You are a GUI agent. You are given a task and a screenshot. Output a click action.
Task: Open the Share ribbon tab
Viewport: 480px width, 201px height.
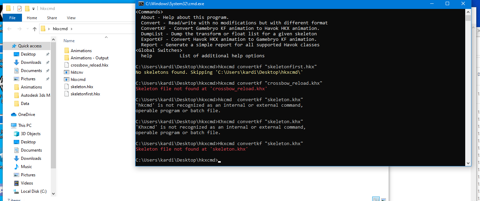pyautogui.click(x=52, y=18)
